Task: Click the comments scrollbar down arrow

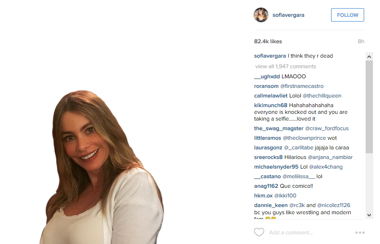Action: click(x=369, y=215)
